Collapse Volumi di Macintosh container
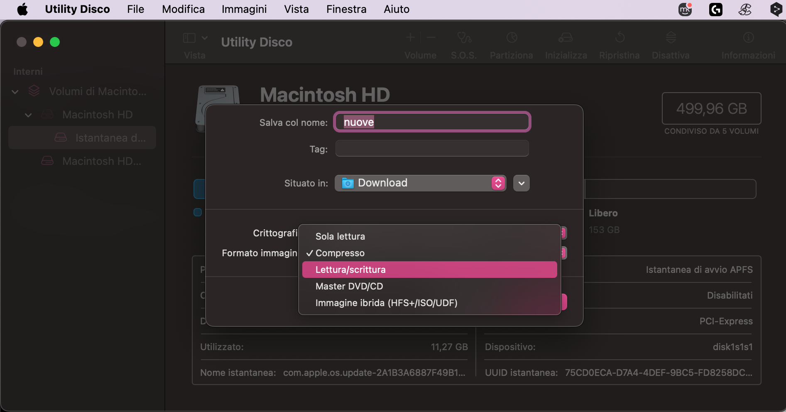786x412 pixels. 15,92
